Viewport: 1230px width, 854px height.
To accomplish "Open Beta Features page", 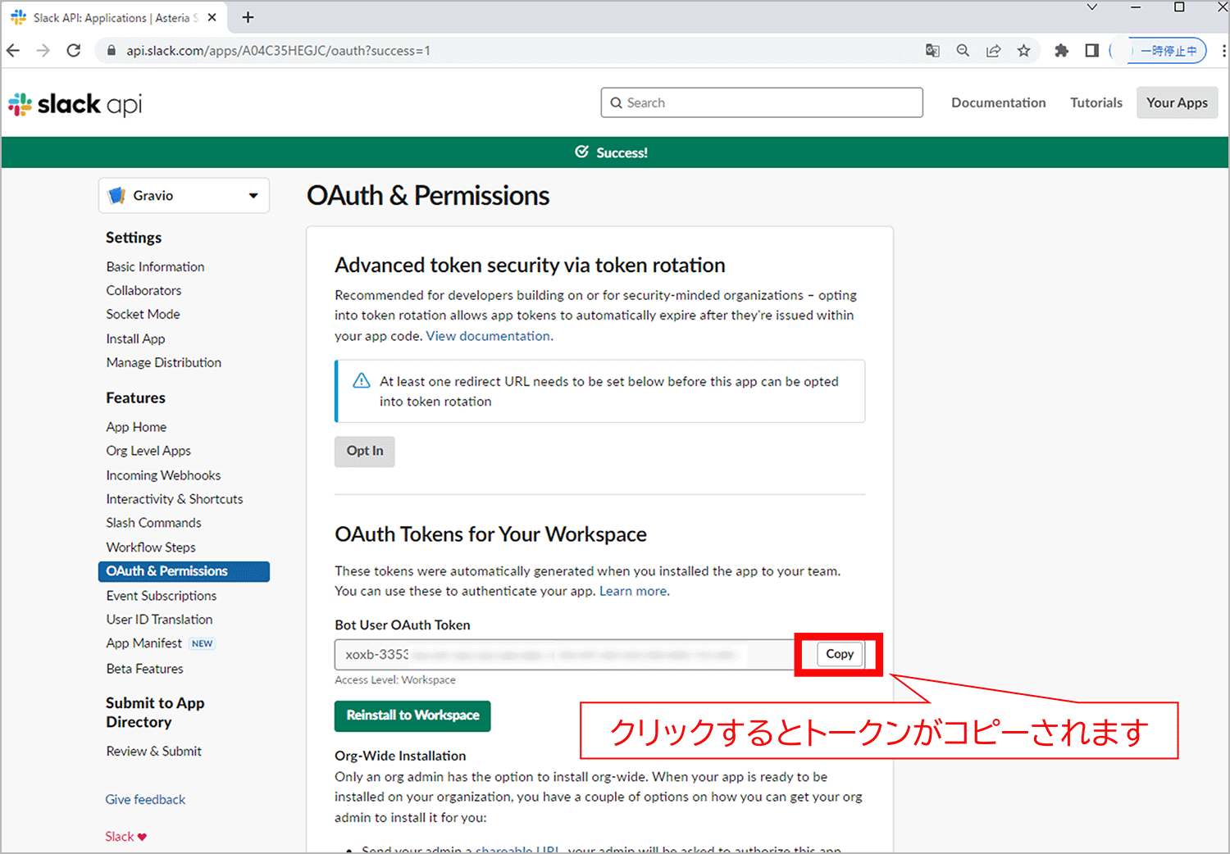I will 144,669.
